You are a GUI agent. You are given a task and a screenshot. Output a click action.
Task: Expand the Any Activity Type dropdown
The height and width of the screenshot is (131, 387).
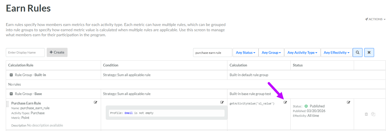coord(302,53)
